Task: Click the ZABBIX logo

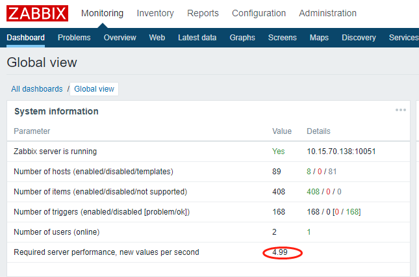Action: point(37,14)
